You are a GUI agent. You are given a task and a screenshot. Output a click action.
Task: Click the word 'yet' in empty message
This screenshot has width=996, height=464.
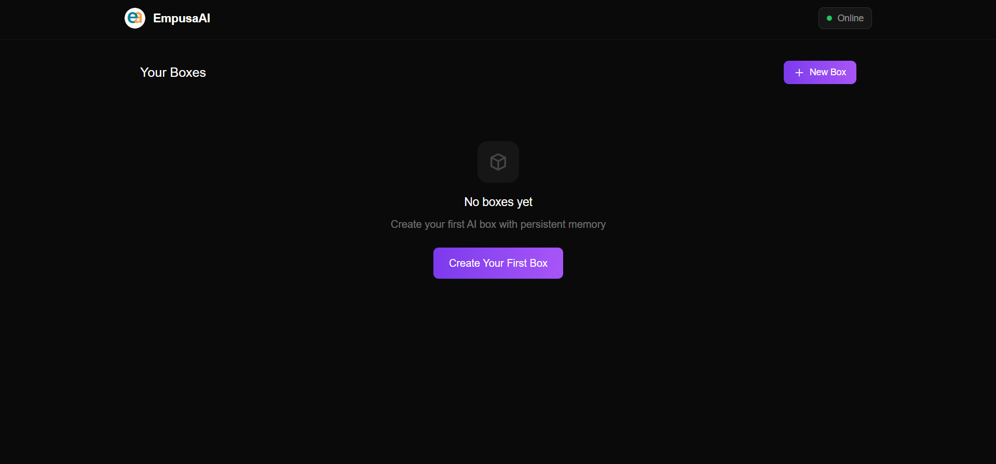525,202
